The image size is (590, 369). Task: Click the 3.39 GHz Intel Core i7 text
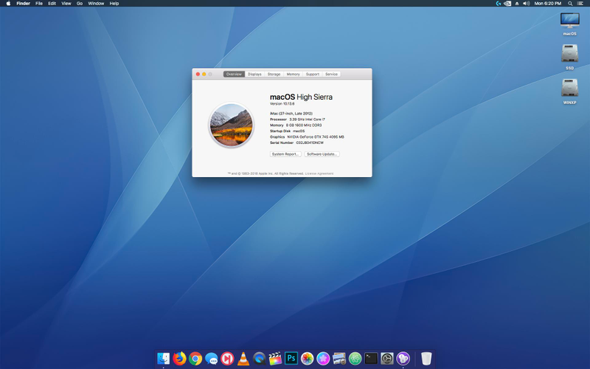pos(307,120)
